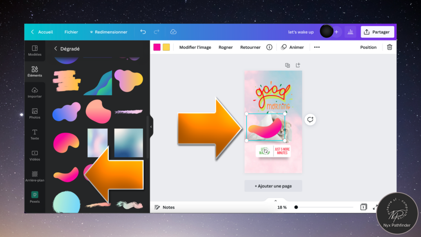Viewport: 421px width, 237px height.
Task: Expand the pages drawer chevron
Action: pyautogui.click(x=275, y=201)
